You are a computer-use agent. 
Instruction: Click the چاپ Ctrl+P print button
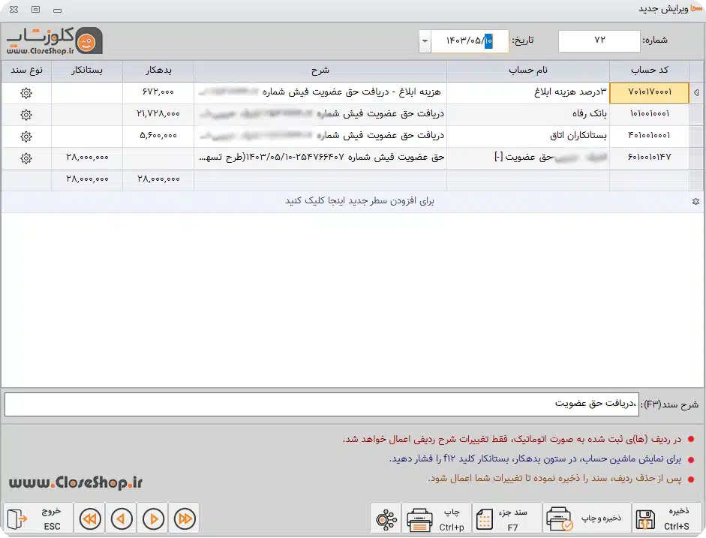(x=437, y=518)
